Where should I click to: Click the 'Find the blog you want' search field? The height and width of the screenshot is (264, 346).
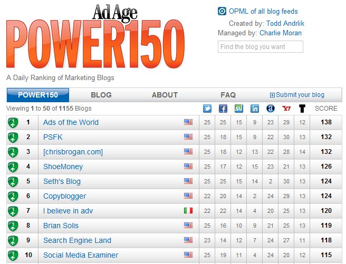click(x=260, y=47)
